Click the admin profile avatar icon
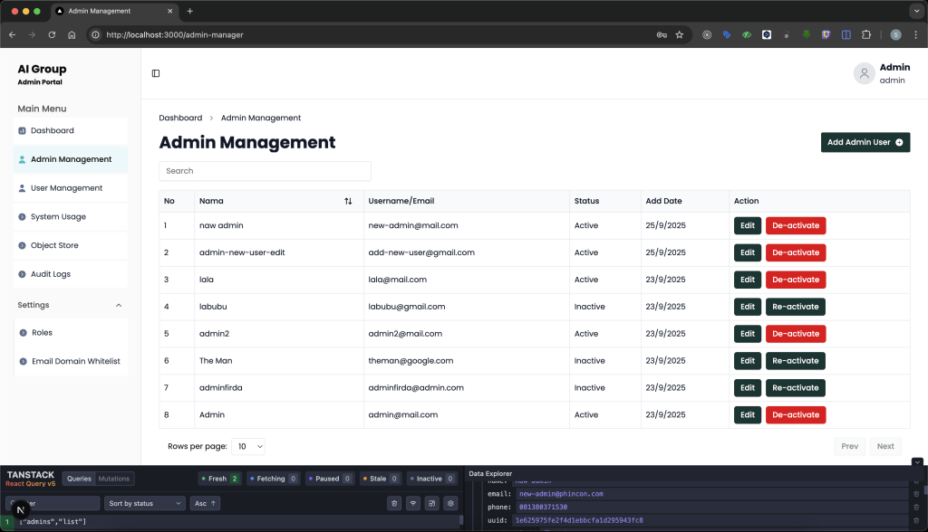Image resolution: width=928 pixels, height=532 pixels. click(864, 73)
